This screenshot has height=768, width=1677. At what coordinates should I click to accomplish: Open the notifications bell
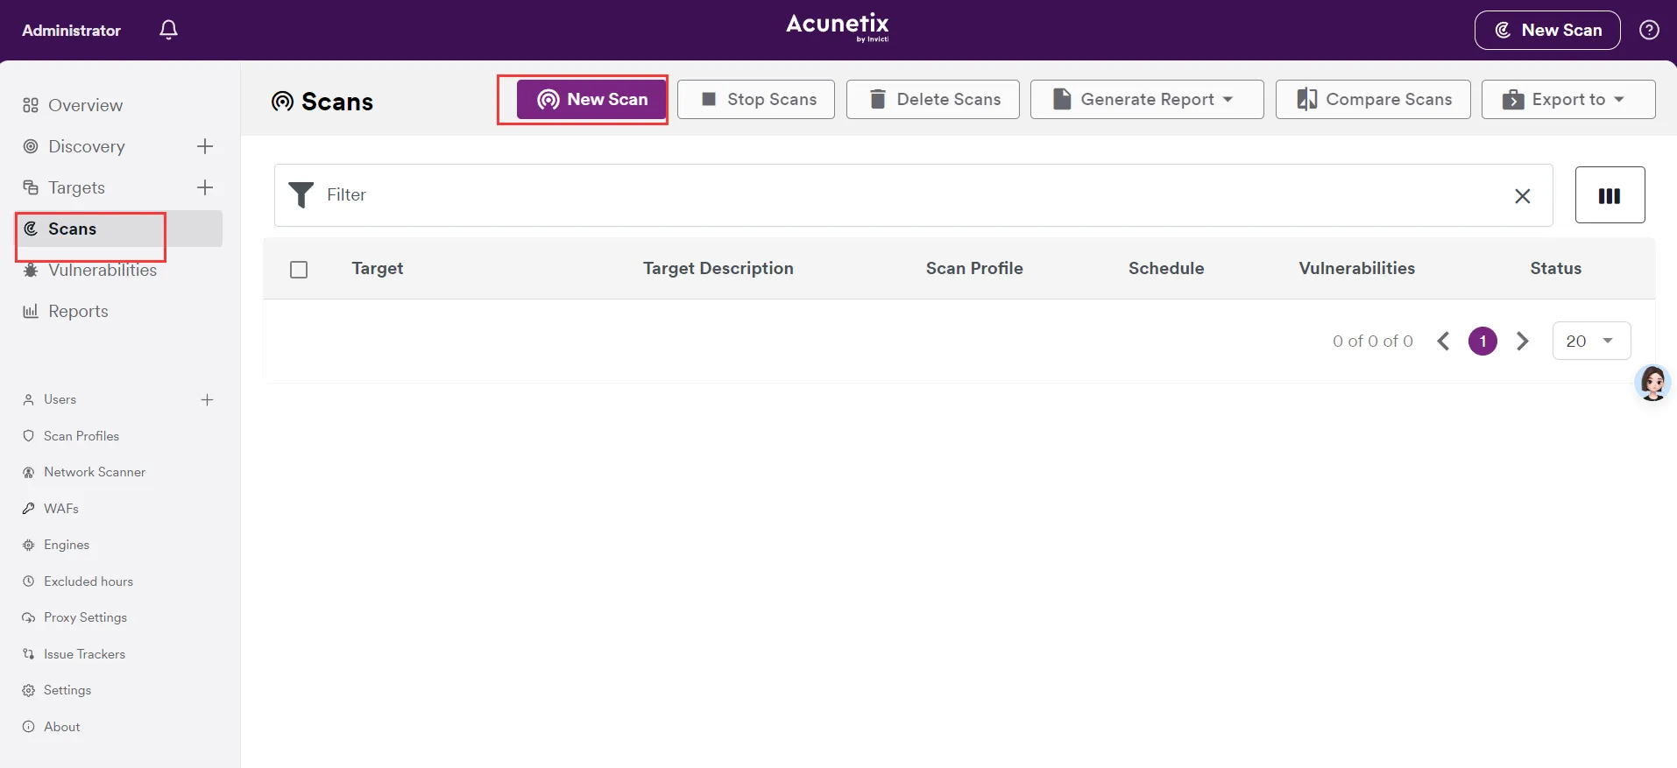tap(169, 30)
